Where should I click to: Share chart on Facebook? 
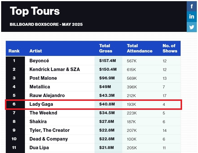click(x=192, y=6)
